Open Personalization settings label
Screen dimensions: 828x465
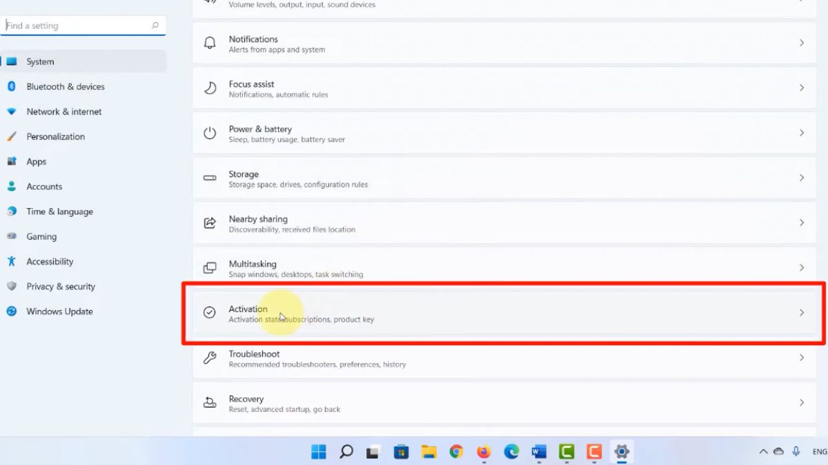pos(56,136)
